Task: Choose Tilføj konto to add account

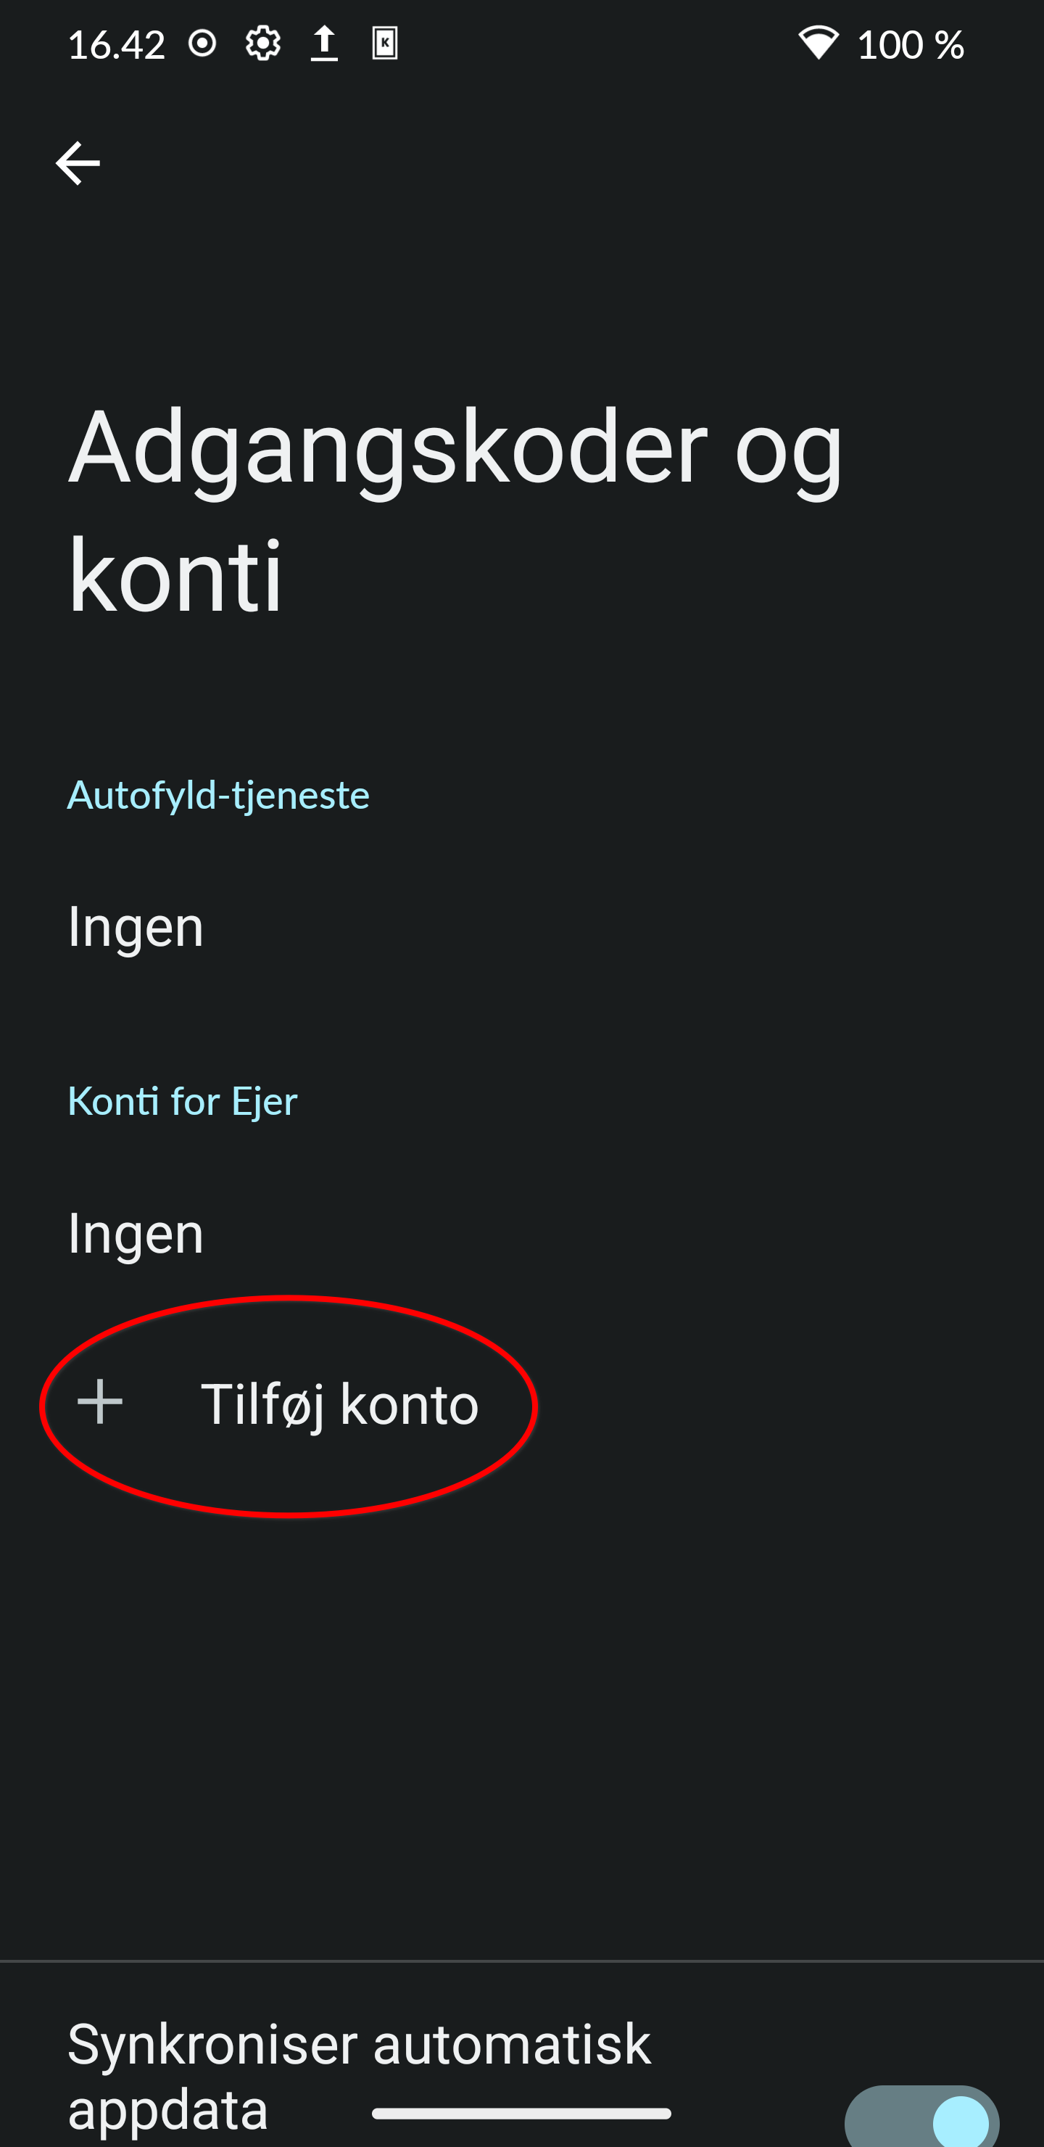Action: (339, 1404)
